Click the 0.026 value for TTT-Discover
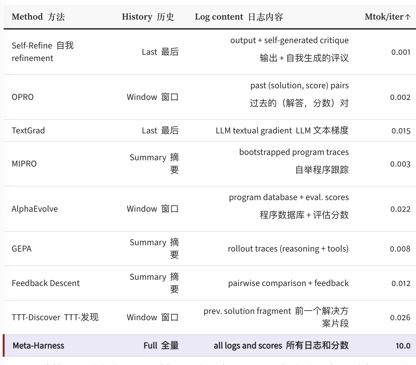Screen dimensions: 416x365 pos(400,318)
